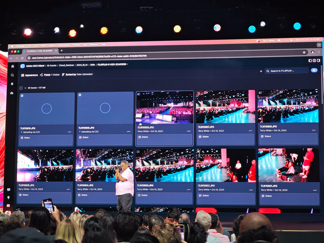Go back with the Chrome back arrow
Viewport: 324px width, 243px height.
pos(11,58)
